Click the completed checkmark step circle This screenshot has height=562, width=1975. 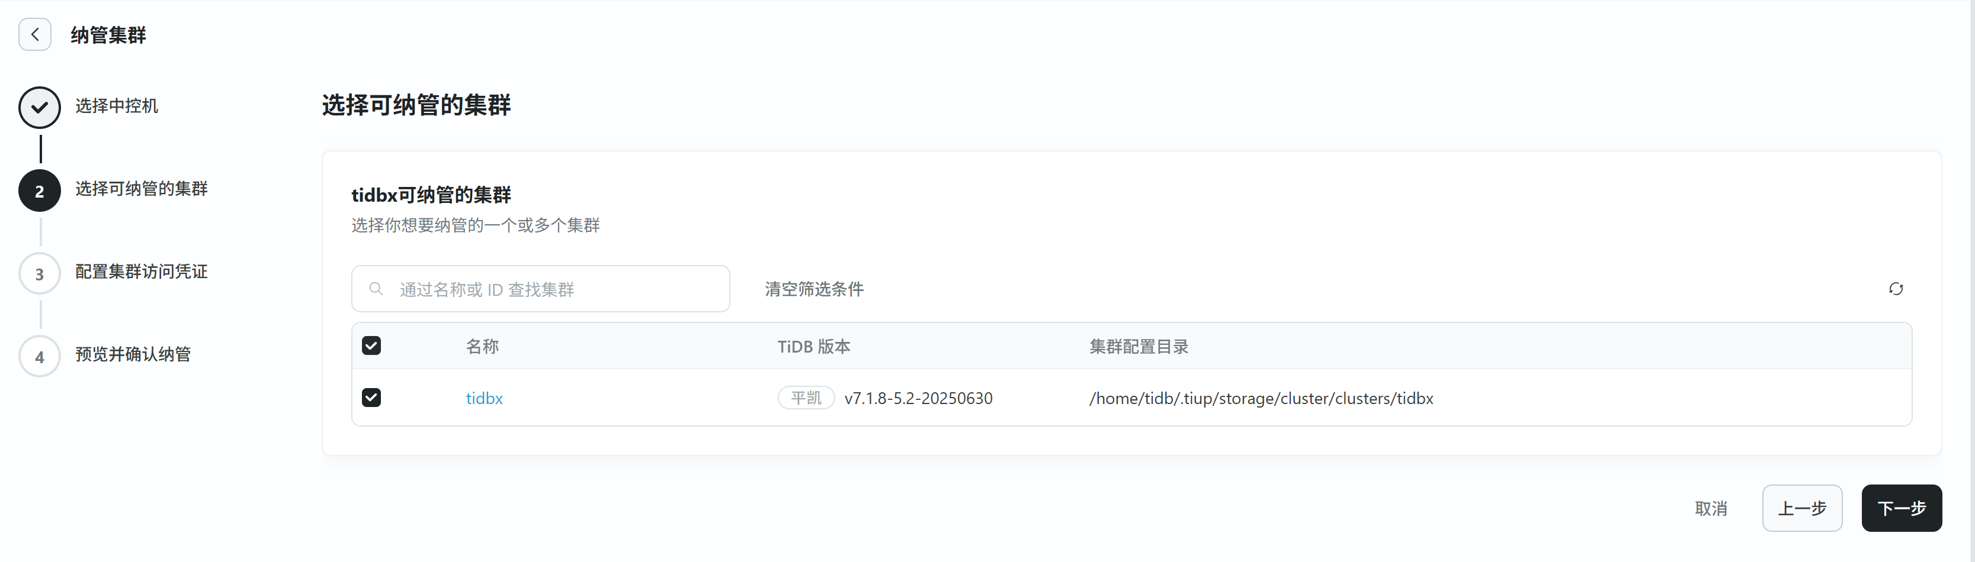pyautogui.click(x=40, y=107)
